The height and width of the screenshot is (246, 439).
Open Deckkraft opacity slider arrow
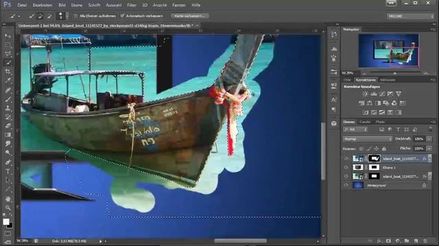click(x=429, y=139)
